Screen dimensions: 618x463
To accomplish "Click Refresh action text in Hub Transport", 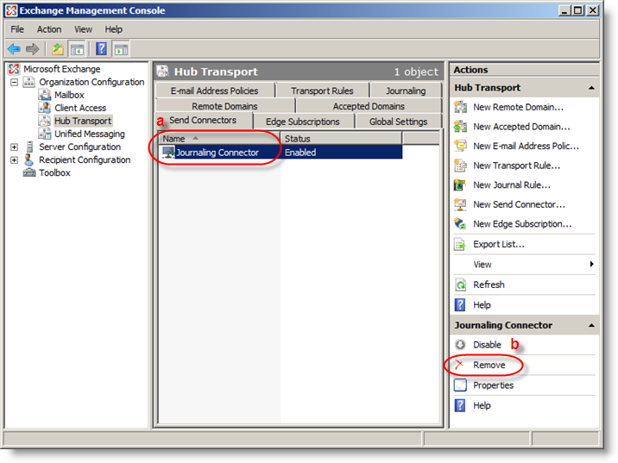I will pyautogui.click(x=489, y=285).
